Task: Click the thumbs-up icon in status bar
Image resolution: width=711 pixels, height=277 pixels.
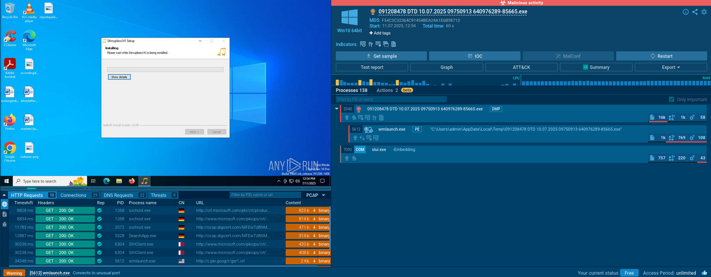Action: pyautogui.click(x=704, y=273)
